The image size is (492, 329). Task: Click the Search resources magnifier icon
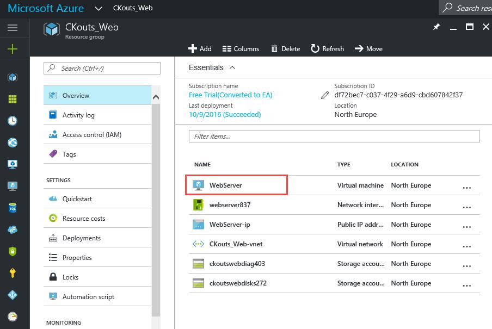click(447, 8)
